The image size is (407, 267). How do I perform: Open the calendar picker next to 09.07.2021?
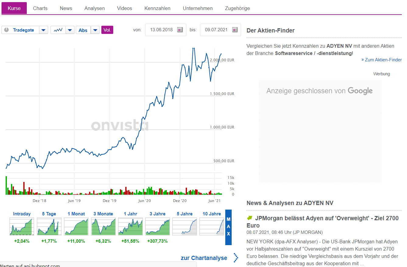(x=234, y=30)
